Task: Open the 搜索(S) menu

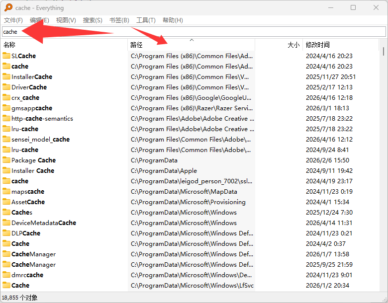Action: pos(93,20)
